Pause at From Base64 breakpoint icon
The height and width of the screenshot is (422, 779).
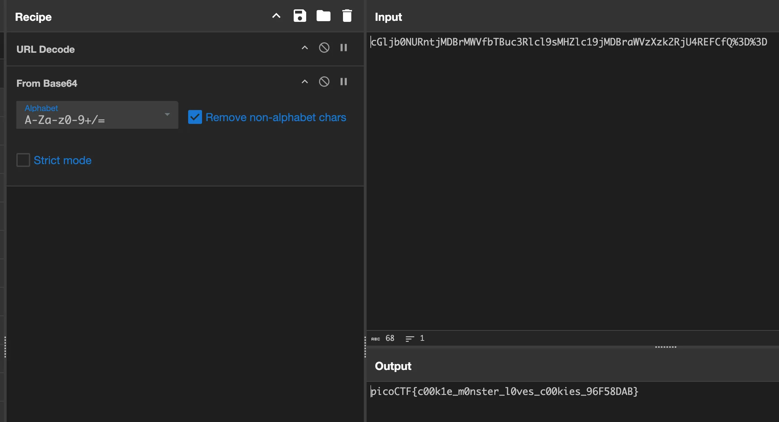(x=343, y=82)
